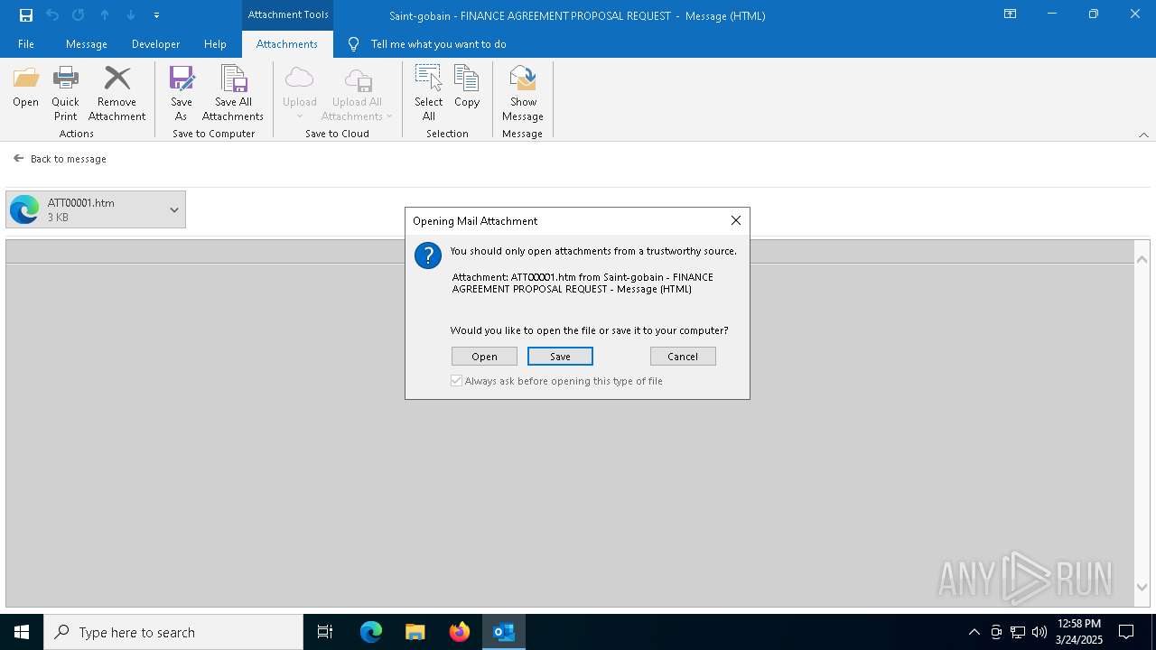Viewport: 1156px width, 650px height.
Task: Switch to the Message tab
Action: click(x=87, y=44)
